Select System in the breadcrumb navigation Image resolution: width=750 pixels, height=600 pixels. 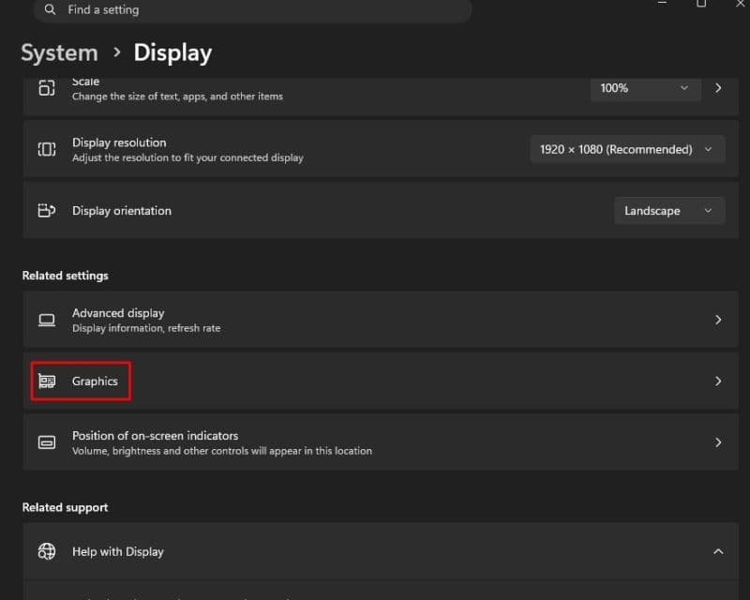pos(59,52)
